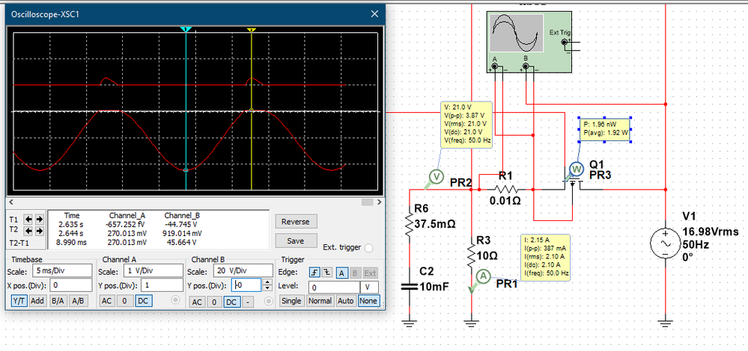Click the Reverse button

(295, 222)
